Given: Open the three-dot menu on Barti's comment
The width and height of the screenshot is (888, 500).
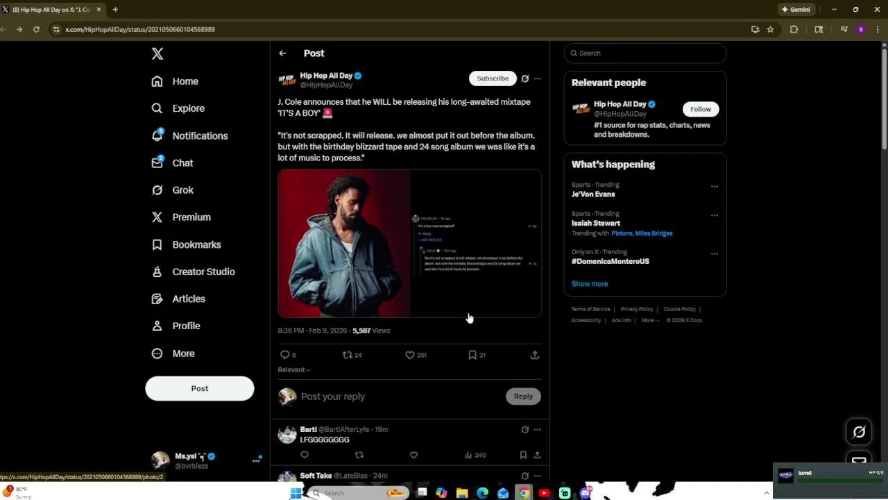Looking at the screenshot, I should [x=537, y=430].
